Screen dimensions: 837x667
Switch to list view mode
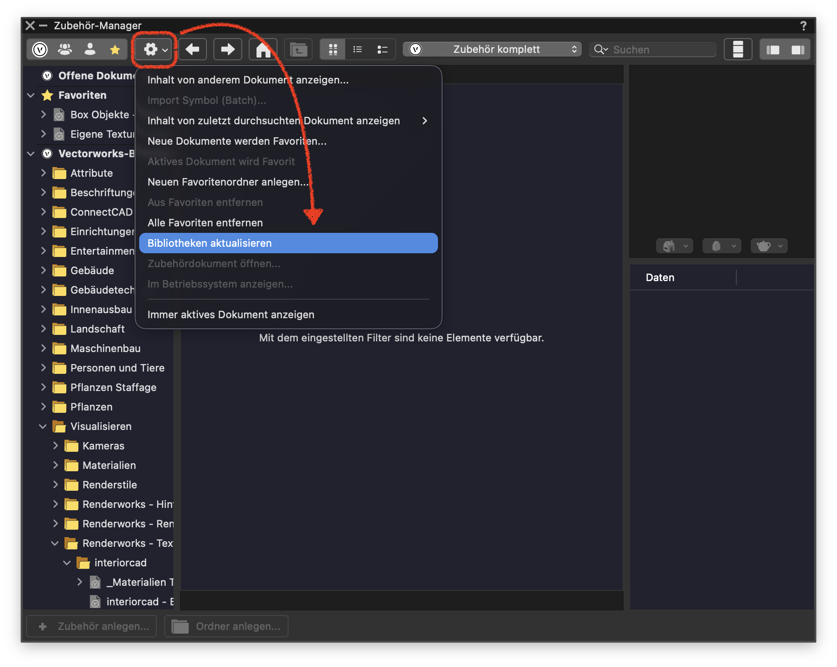pos(357,49)
